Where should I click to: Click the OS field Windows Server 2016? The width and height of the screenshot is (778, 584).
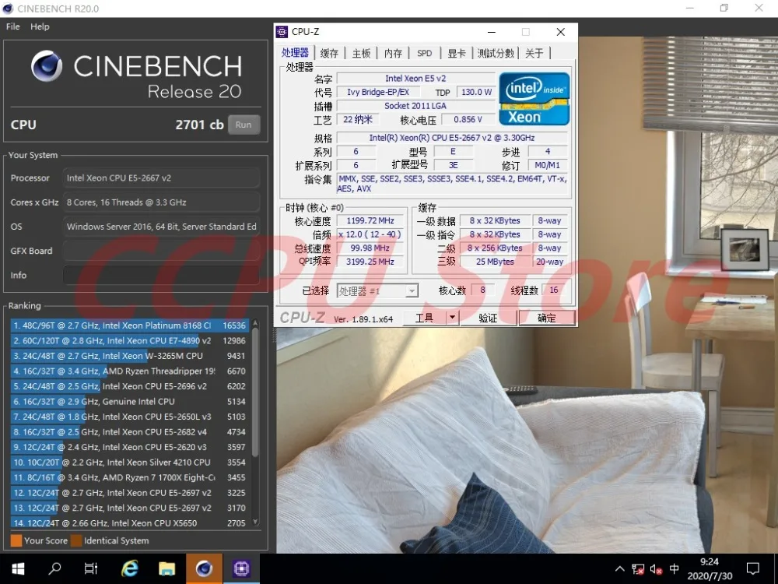pyautogui.click(x=161, y=227)
